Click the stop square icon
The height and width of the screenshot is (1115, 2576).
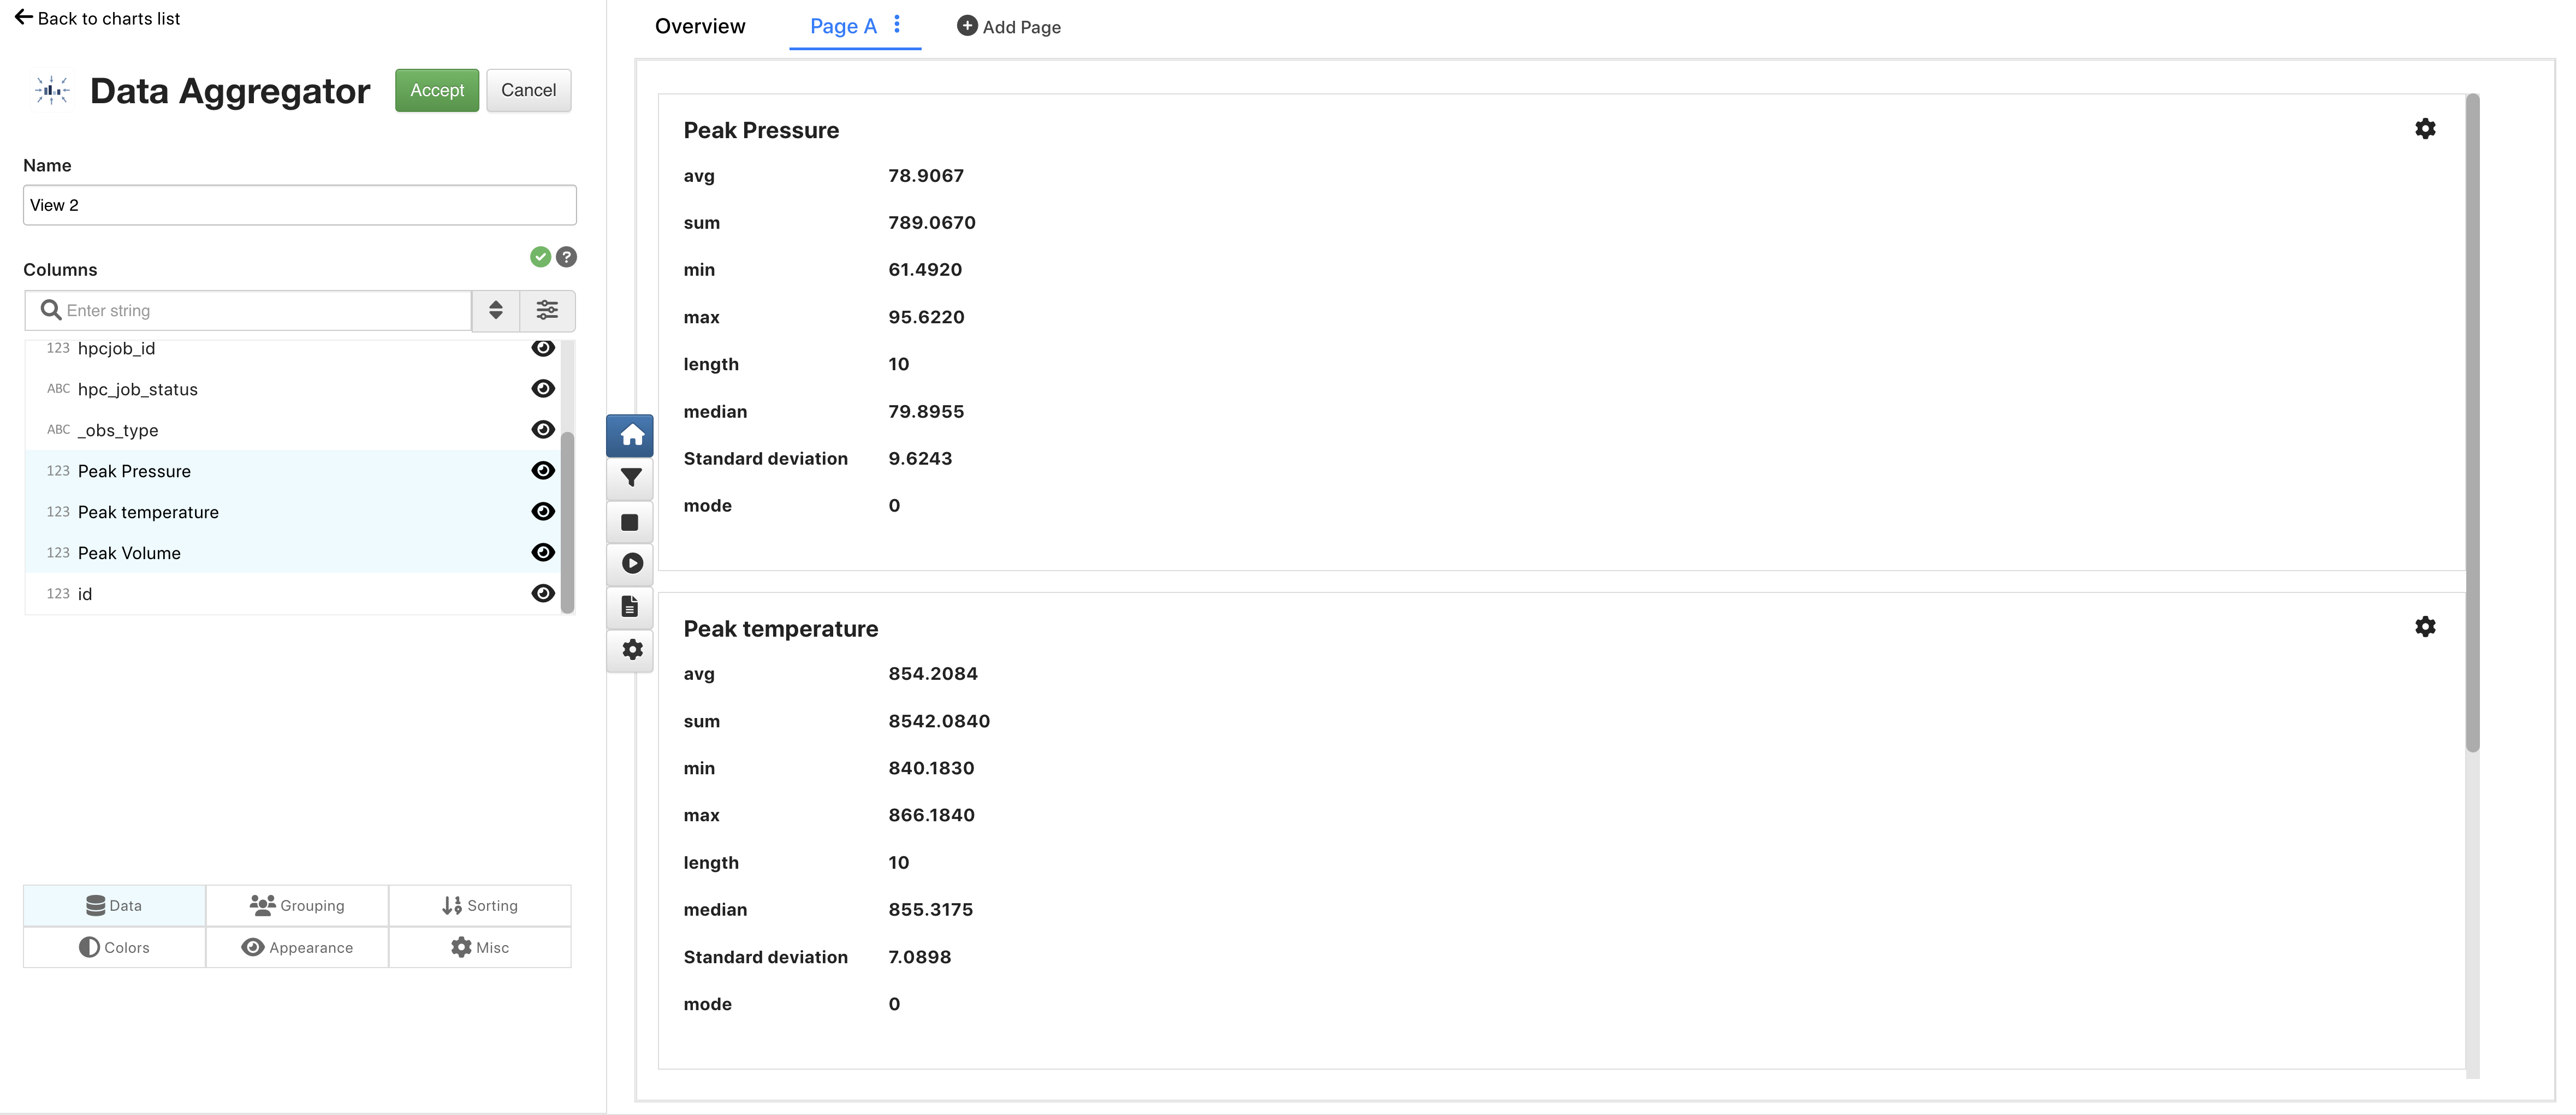click(630, 522)
